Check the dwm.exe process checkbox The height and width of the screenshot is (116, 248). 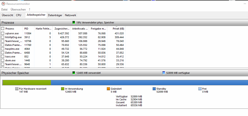tap(2, 60)
